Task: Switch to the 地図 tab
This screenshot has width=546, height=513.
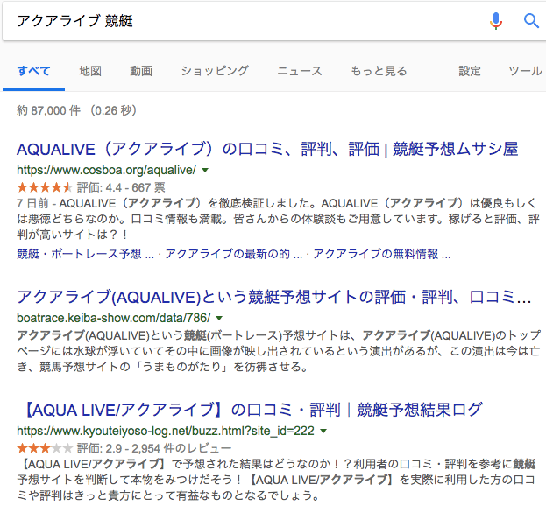Action: [x=90, y=71]
